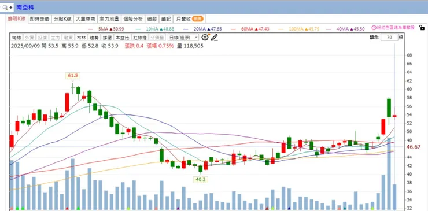The width and height of the screenshot is (428, 211).
Task: Toggle the 主力 indicator button
Action: (55, 38)
